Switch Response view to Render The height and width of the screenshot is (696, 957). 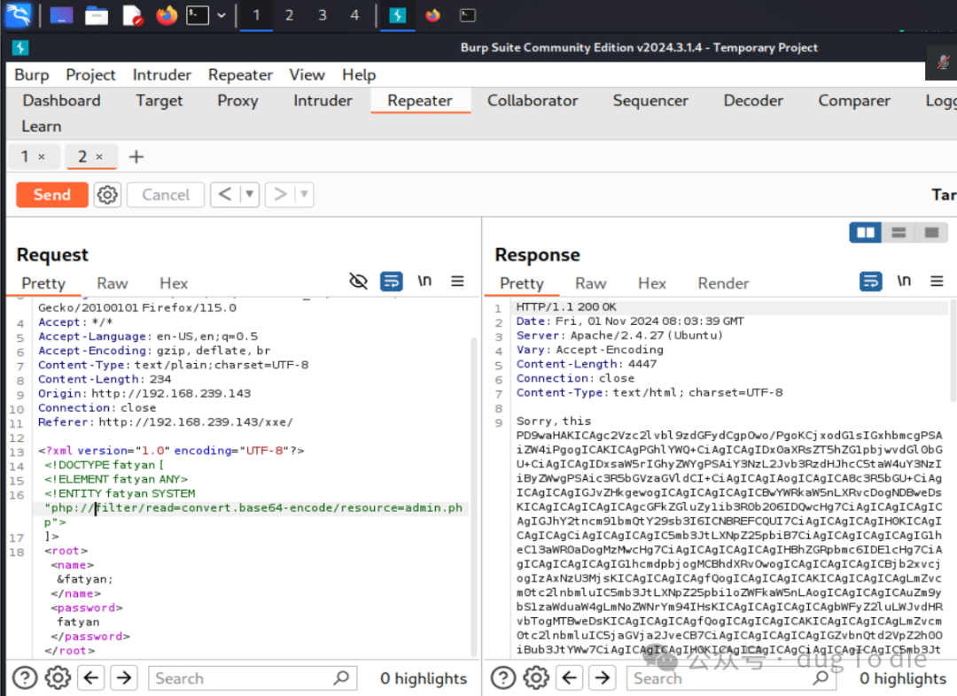[x=723, y=283]
